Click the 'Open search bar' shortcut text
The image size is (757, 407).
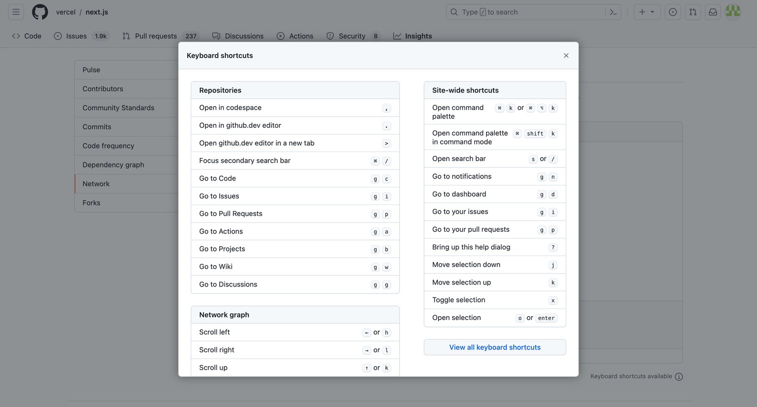pos(459,158)
